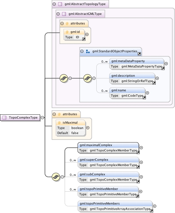The image size is (175, 213).
Task: Expand gml:metaDataProperty element
Action: [x=166, y=64]
